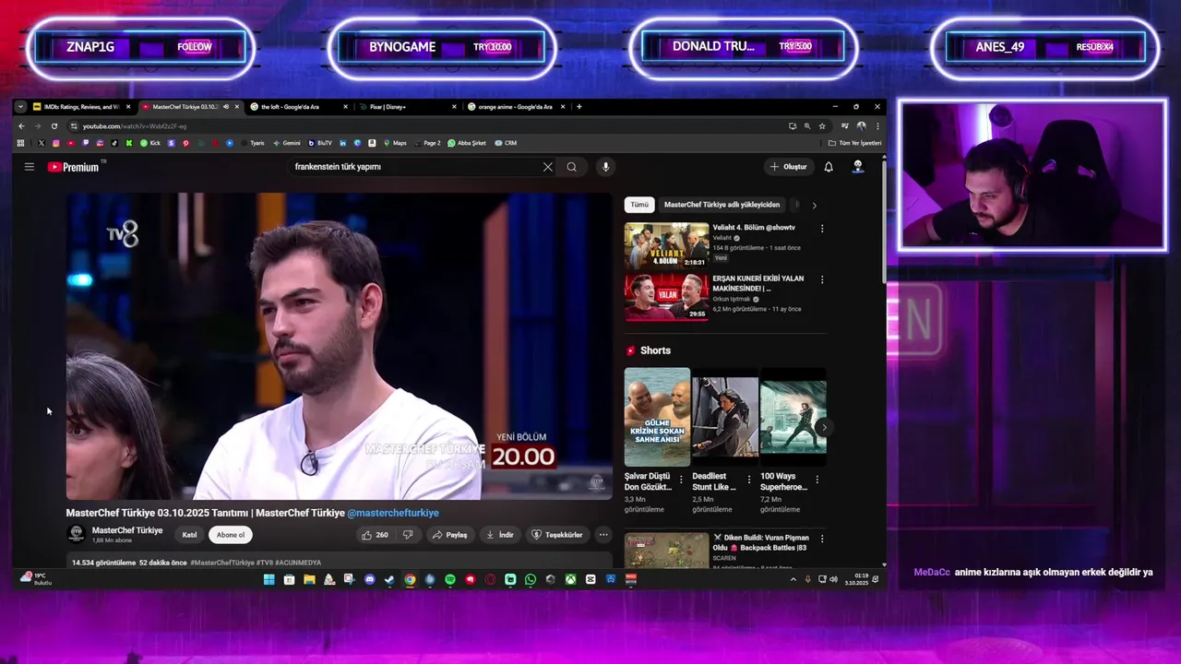1181x664 pixels.
Task: Open options for Deadliest Stunt short
Action: pyautogui.click(x=748, y=480)
